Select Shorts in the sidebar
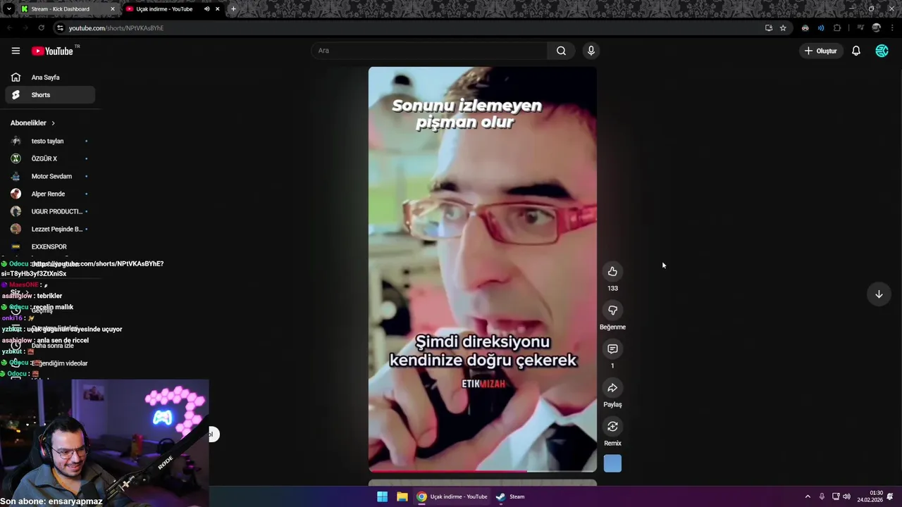 click(49, 95)
